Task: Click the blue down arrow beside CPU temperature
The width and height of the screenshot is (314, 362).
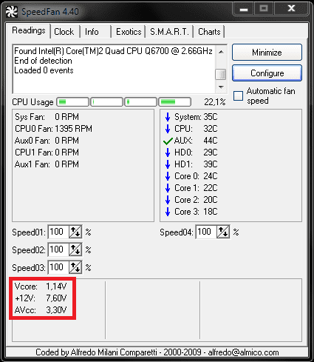Action: click(x=168, y=129)
